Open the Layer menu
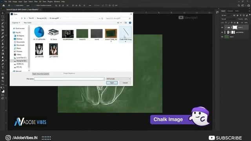The image size is (251, 141). pyautogui.click(x=20, y=2)
